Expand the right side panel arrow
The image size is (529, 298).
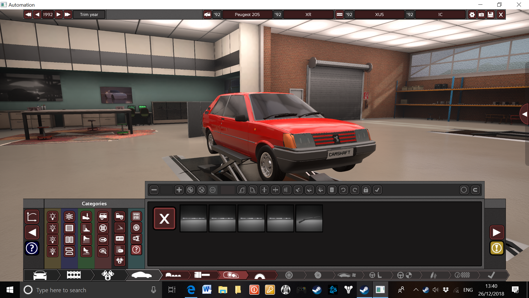(x=525, y=114)
